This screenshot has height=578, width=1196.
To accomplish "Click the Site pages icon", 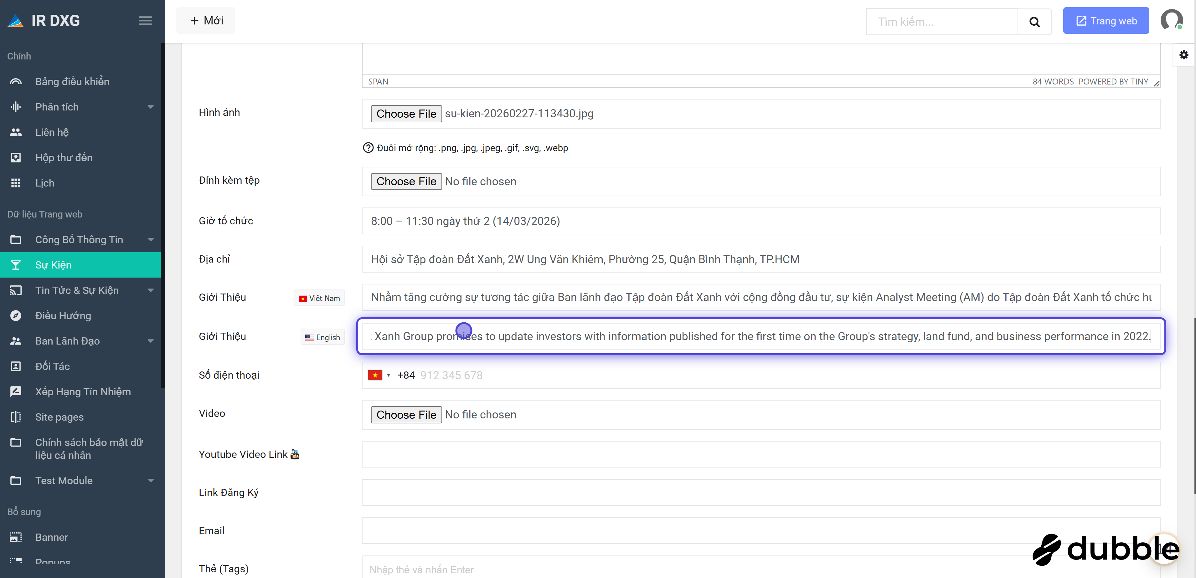I will coord(16,417).
